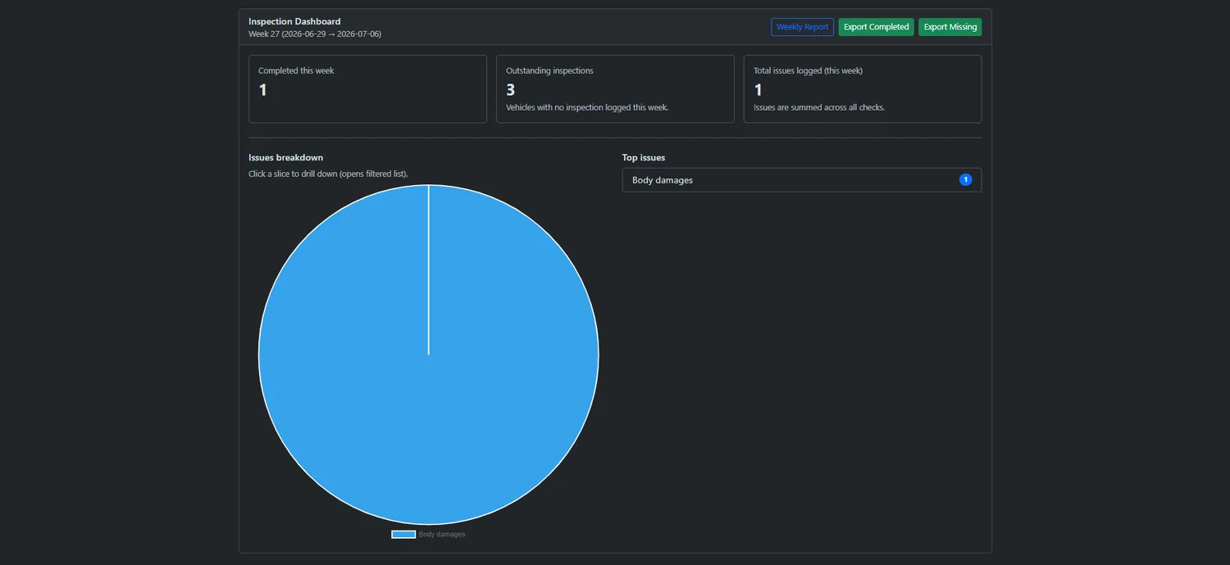Click 'Issues are summed across all checks.'
The image size is (1230, 565).
click(819, 107)
